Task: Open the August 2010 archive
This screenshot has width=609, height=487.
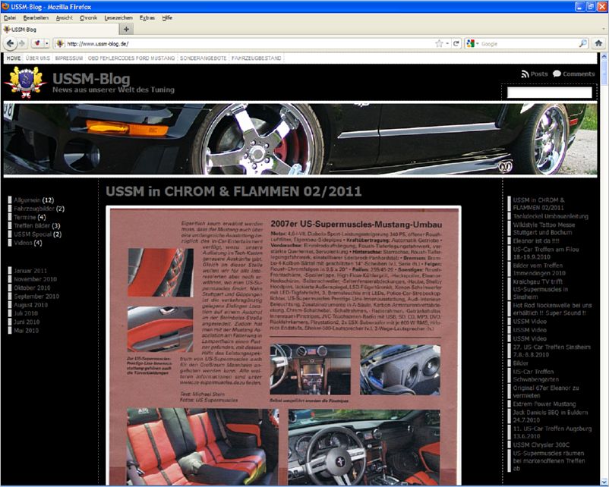Action: [x=30, y=305]
